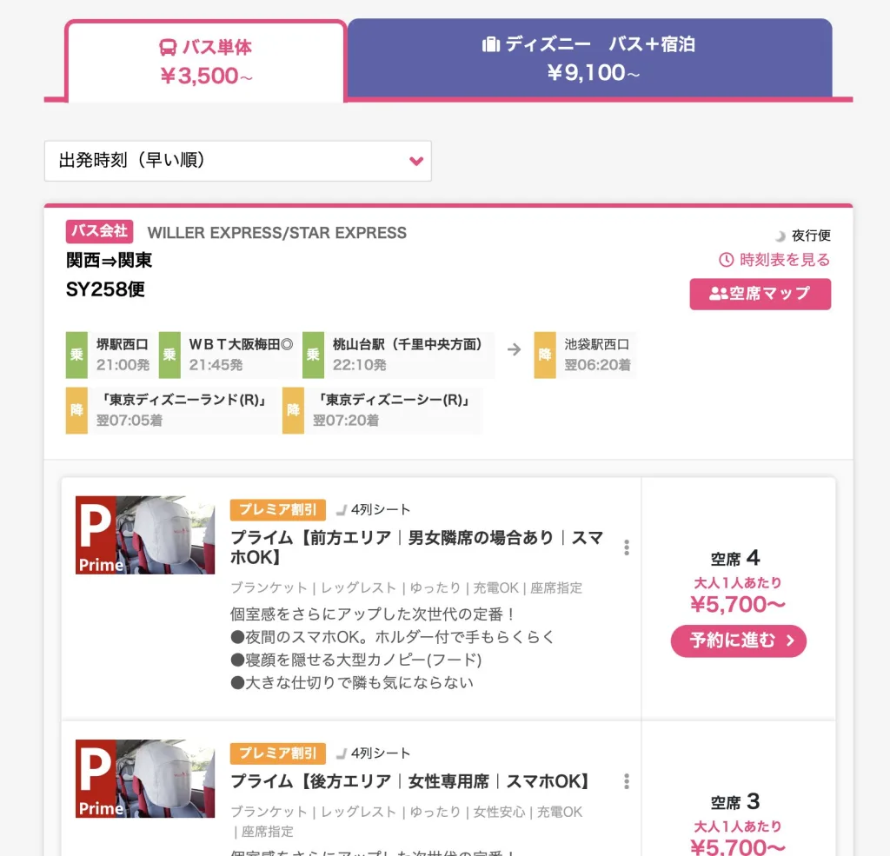Click the bus seat thumbnail on the first plan
Viewport: 890px width, 856px height.
(x=145, y=535)
